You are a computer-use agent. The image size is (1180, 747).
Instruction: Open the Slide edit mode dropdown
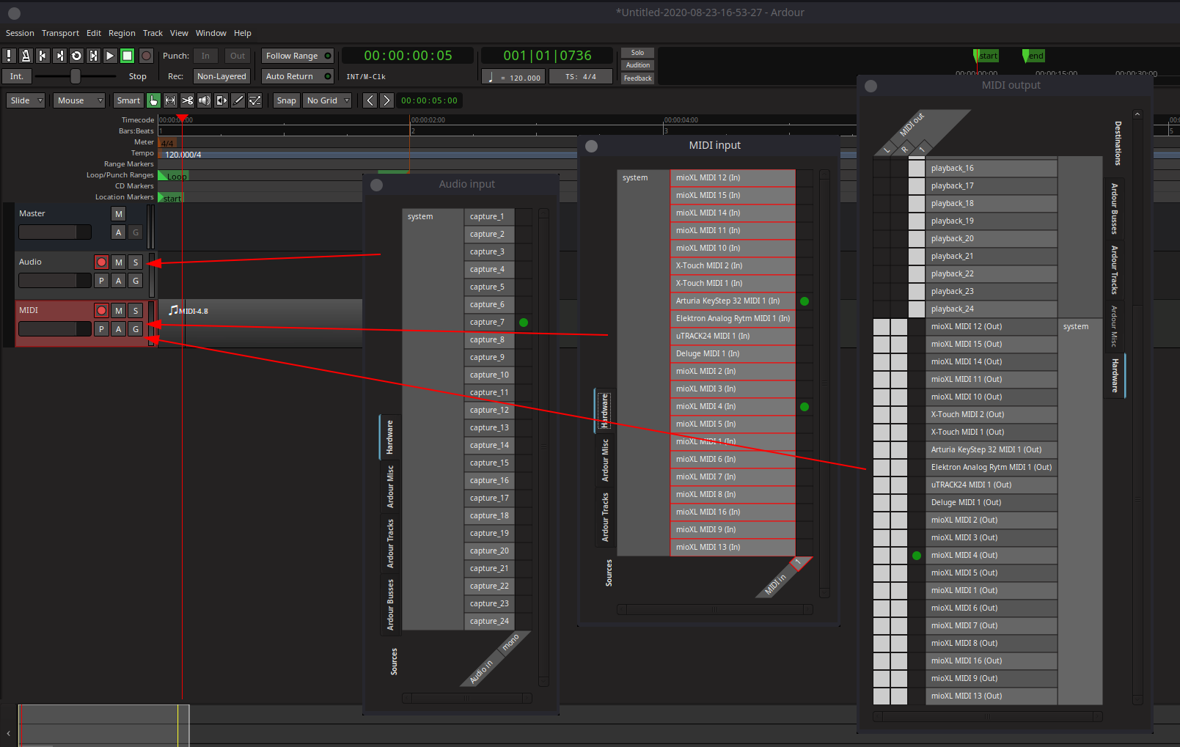[26, 100]
